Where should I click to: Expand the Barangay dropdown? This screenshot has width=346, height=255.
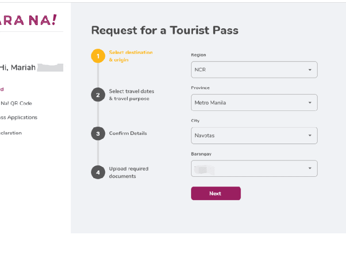tap(254, 168)
